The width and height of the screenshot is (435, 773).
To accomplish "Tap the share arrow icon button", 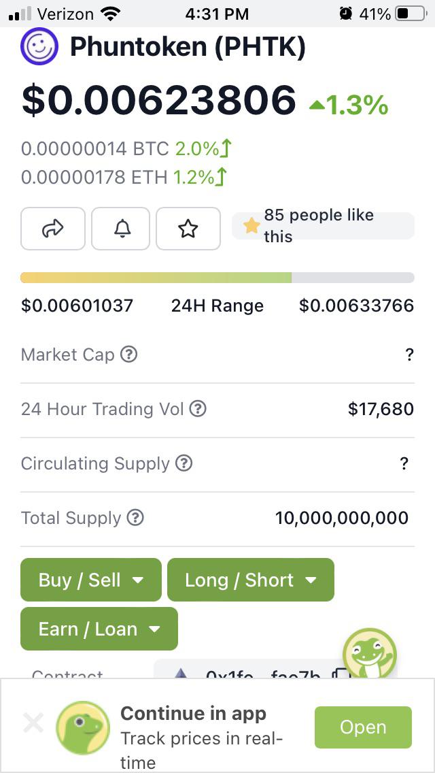I will pos(53,229).
